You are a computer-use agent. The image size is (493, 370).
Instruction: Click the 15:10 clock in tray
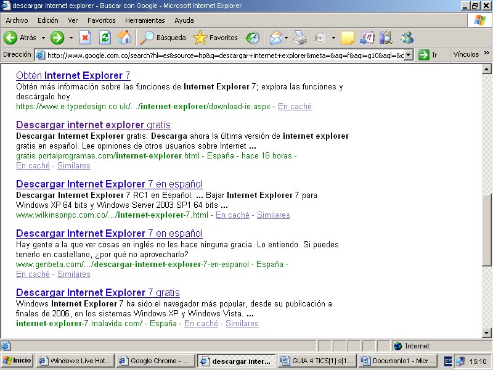(478, 361)
